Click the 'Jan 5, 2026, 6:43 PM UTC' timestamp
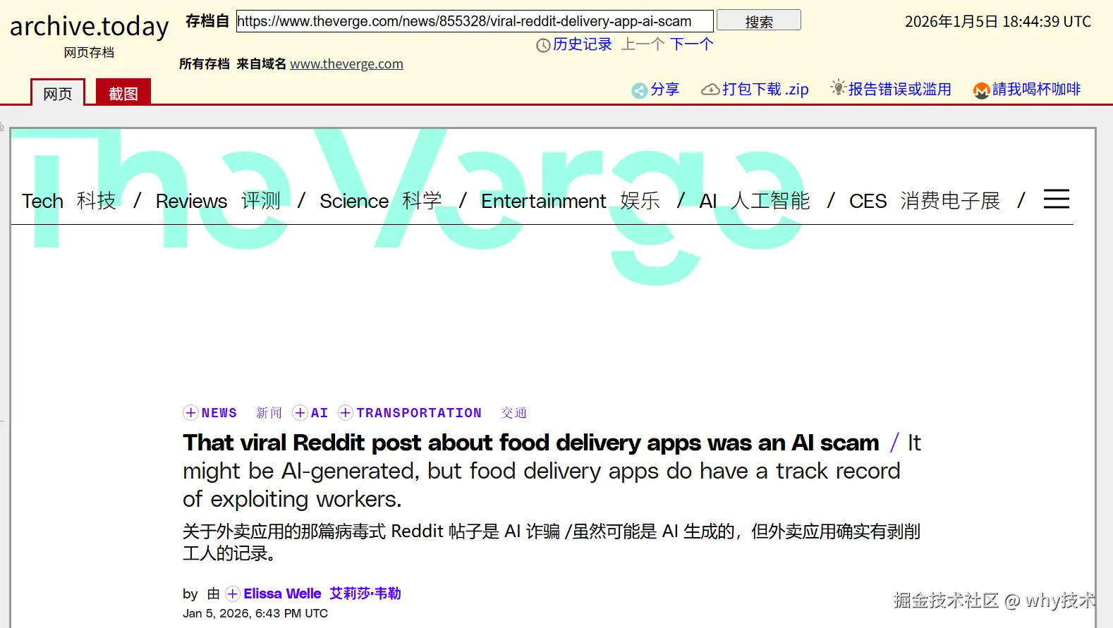This screenshot has width=1113, height=628. 255,613
